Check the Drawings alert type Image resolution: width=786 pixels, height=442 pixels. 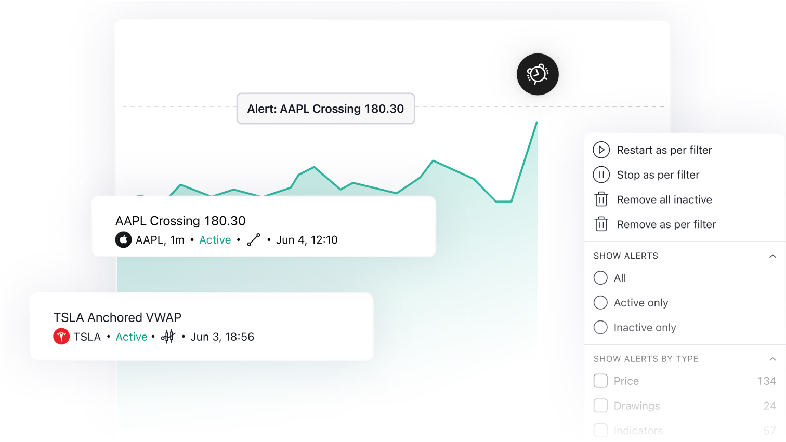pos(600,406)
